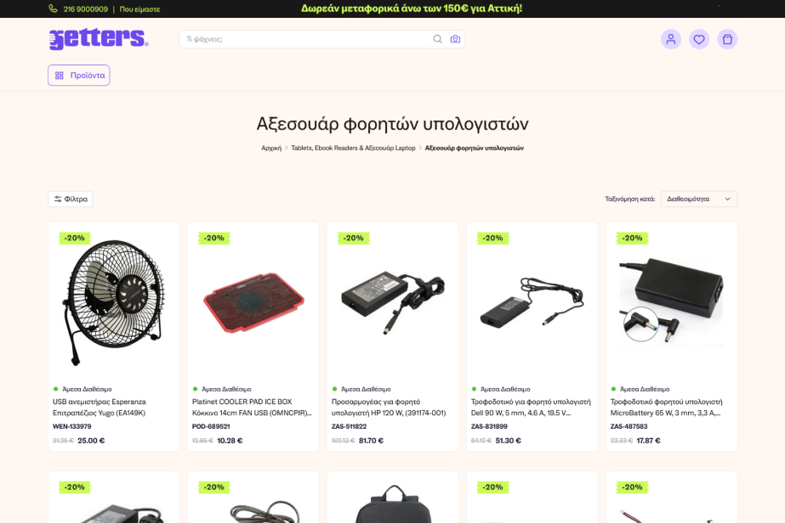Click the getters logo
This screenshot has width=785, height=523.
[99, 38]
